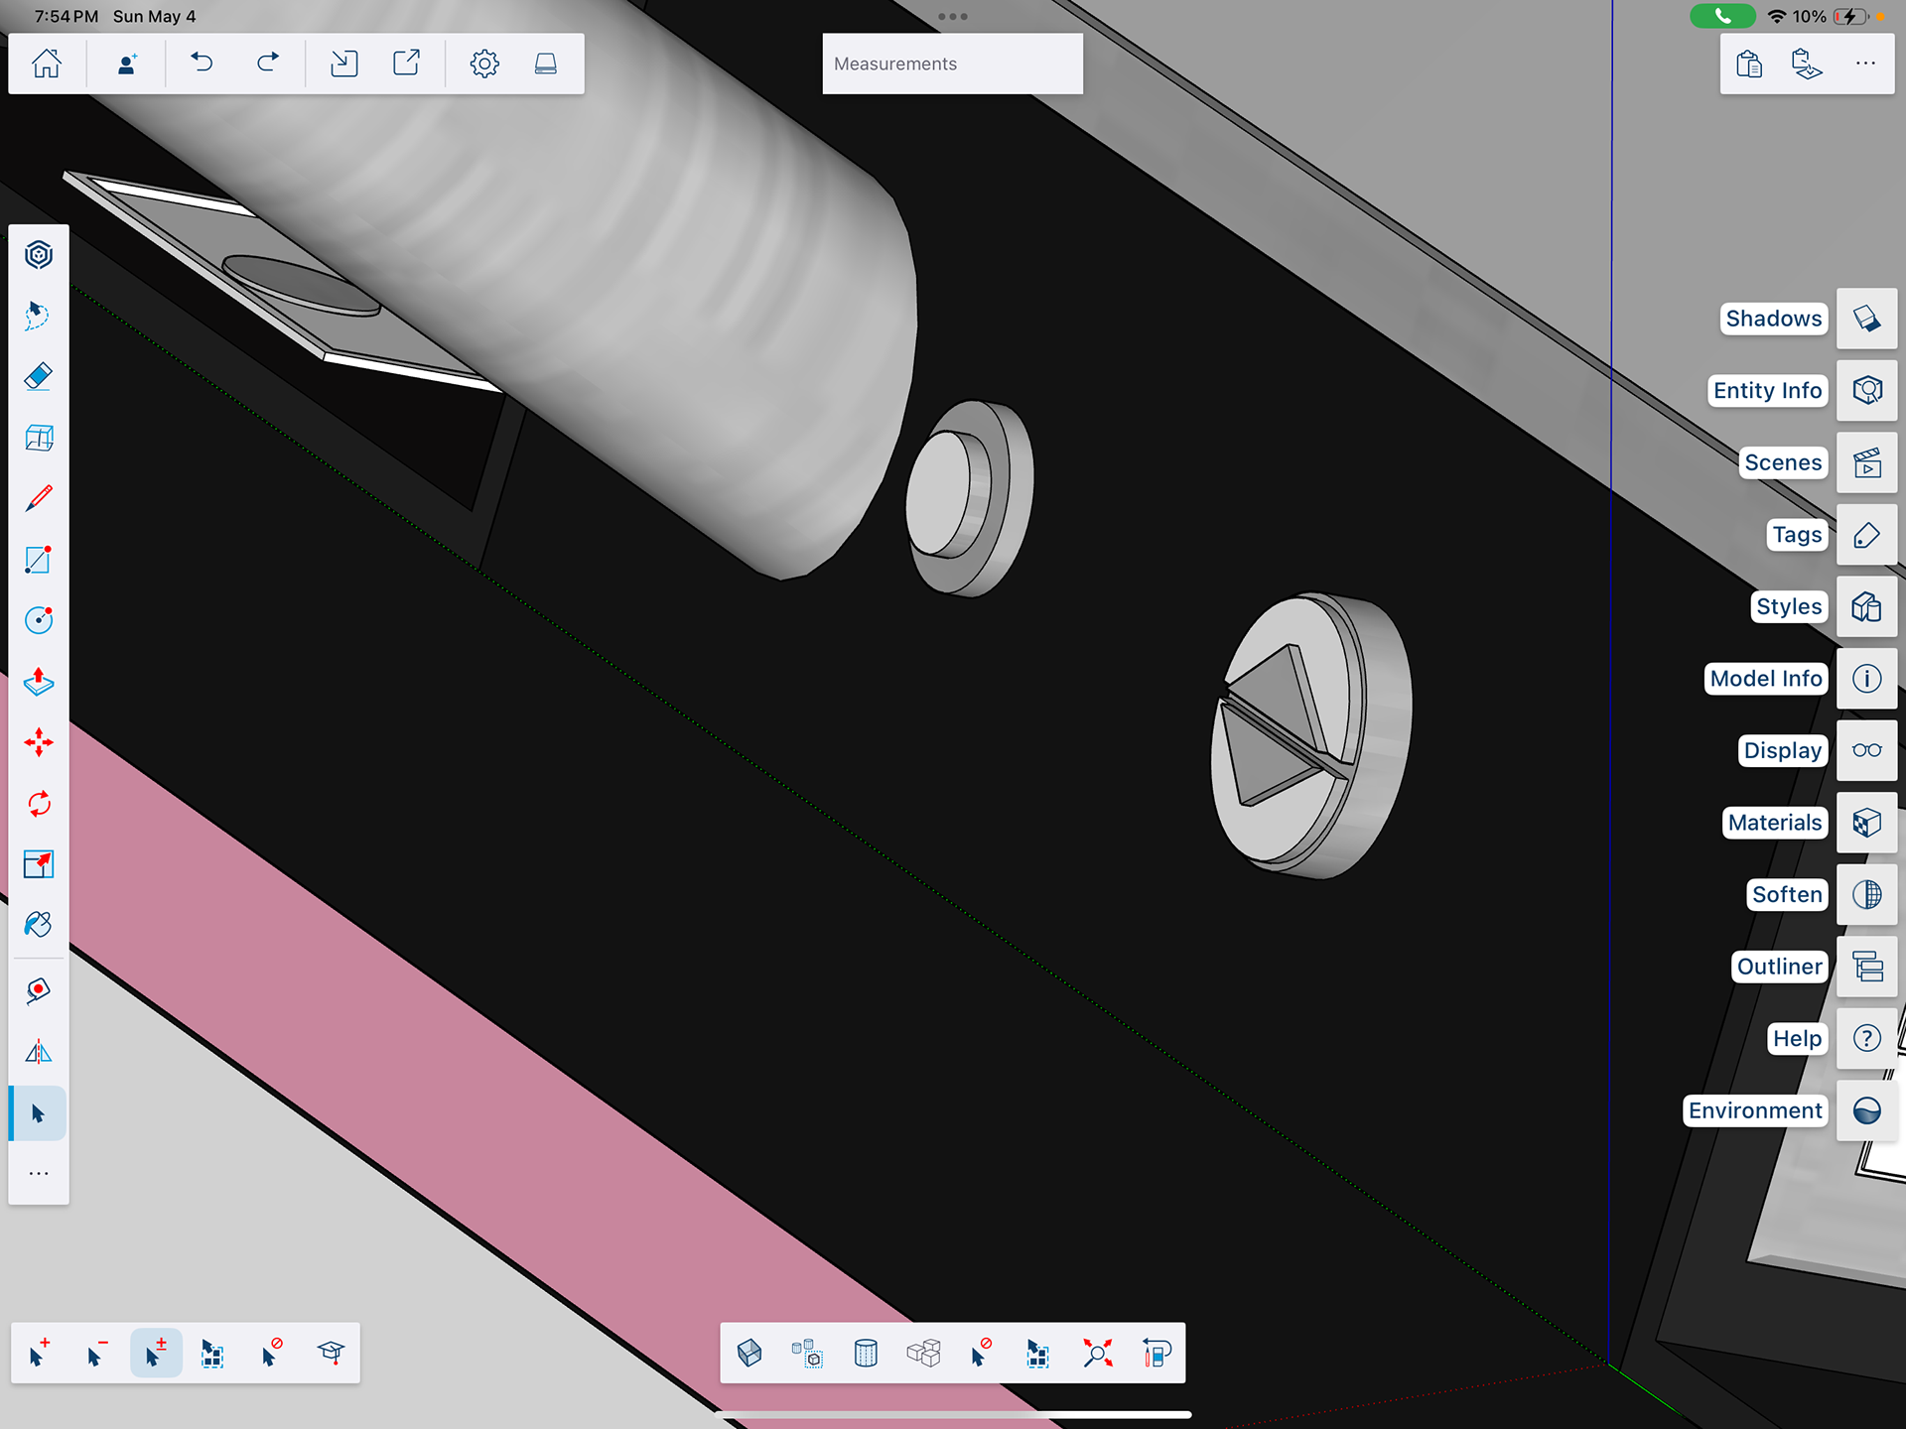Select the Eraser tool

click(x=38, y=377)
